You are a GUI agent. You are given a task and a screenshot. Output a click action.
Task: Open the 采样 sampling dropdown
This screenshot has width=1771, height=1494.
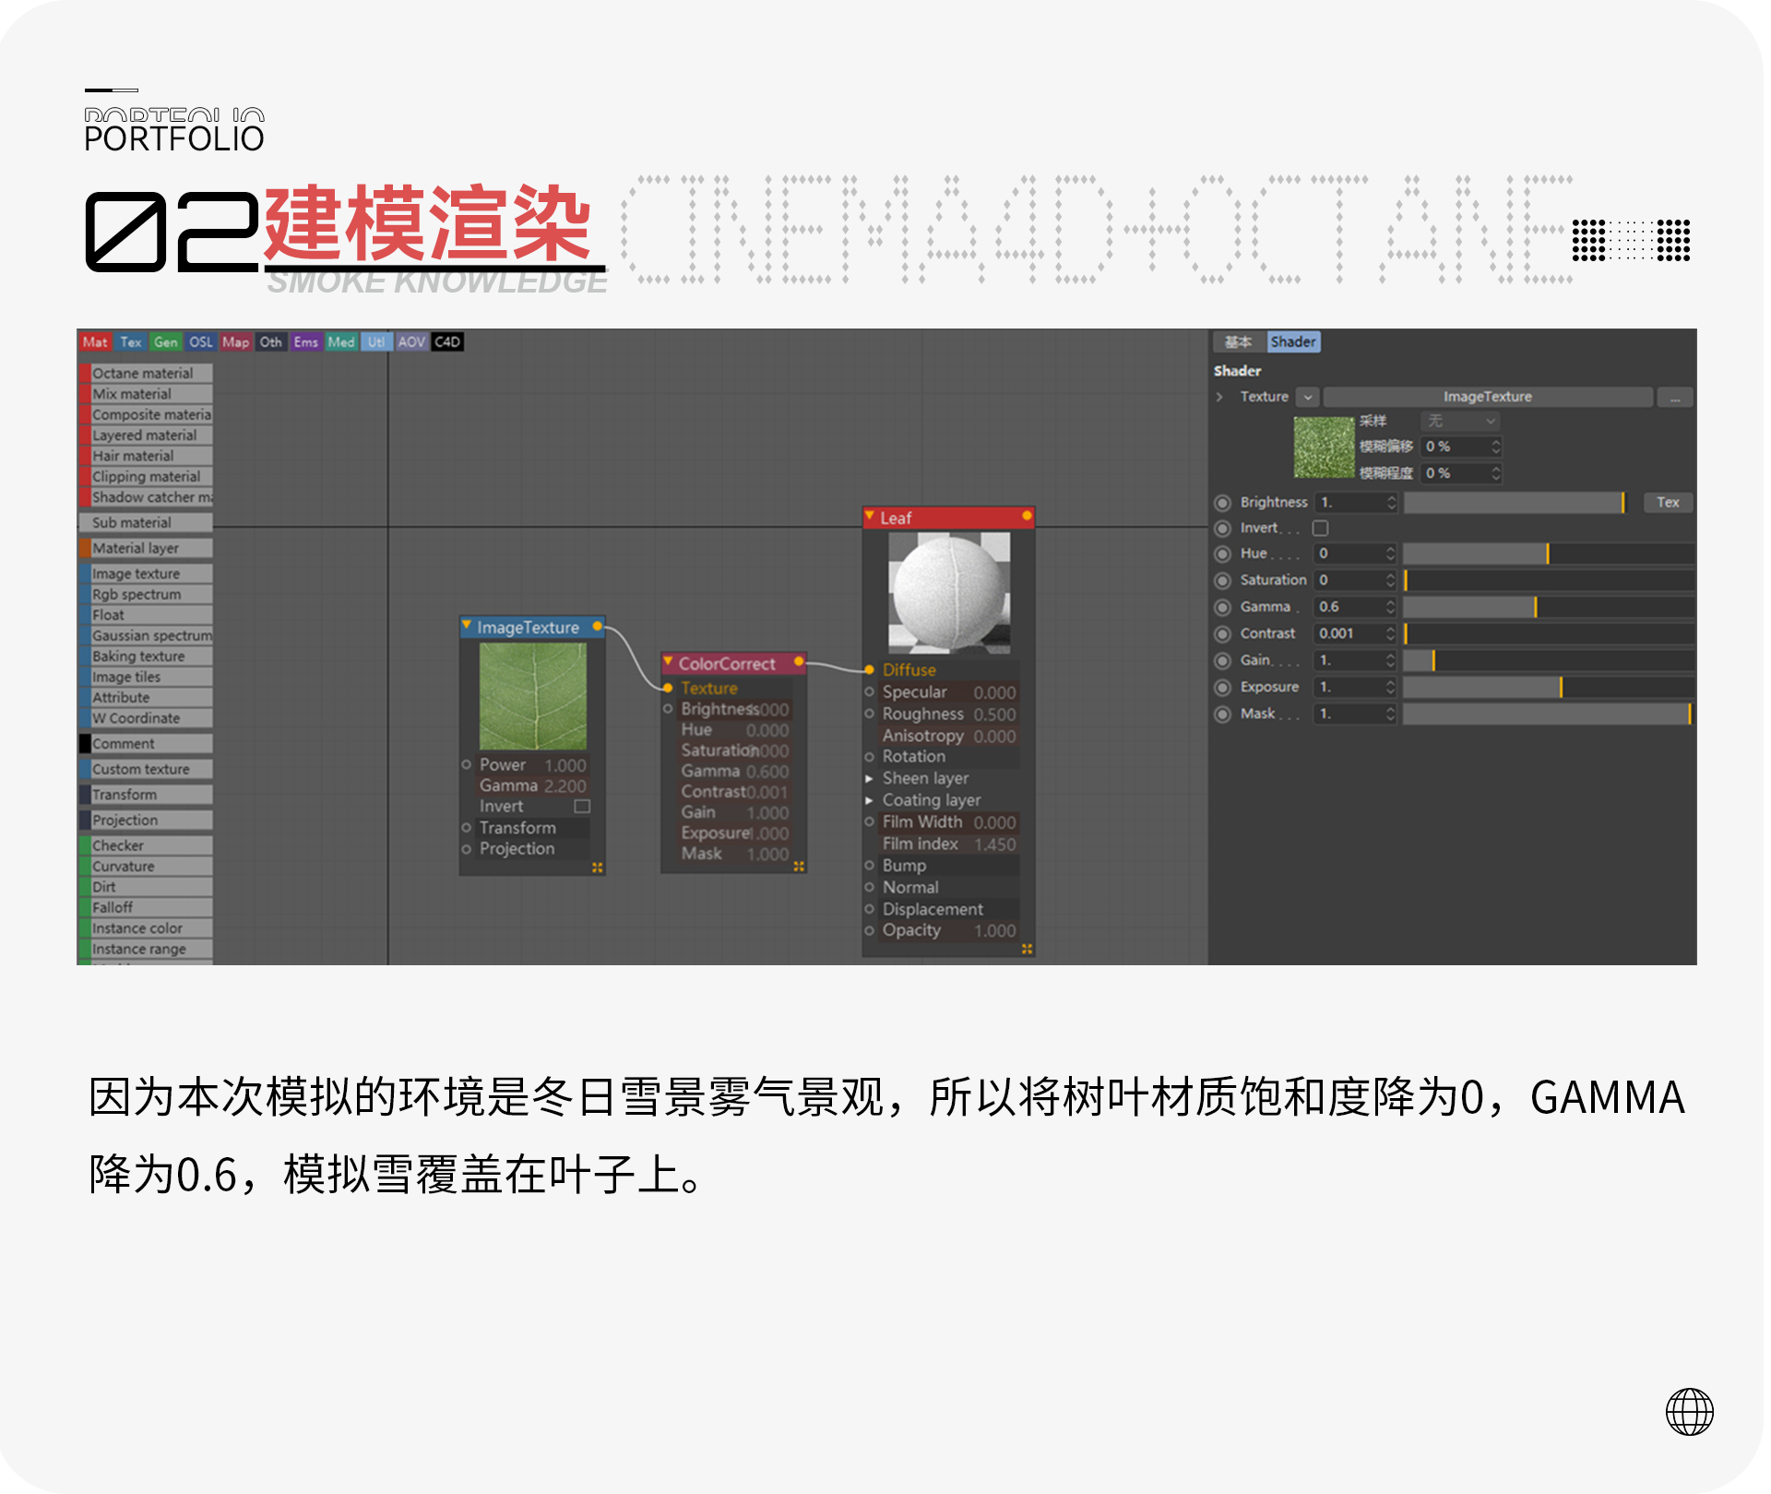(1460, 421)
